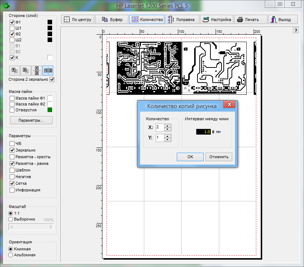304x267 pixels.
Task: Enable the Ш1 layer checkbox
Action: tap(12, 28)
